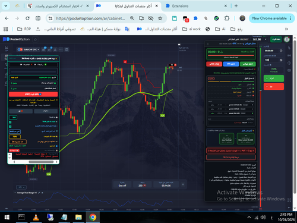
Task: Close the Day off info bar
Action: pyautogui.click(x=183, y=184)
